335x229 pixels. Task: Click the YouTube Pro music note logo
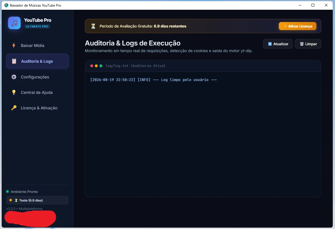coord(14,23)
